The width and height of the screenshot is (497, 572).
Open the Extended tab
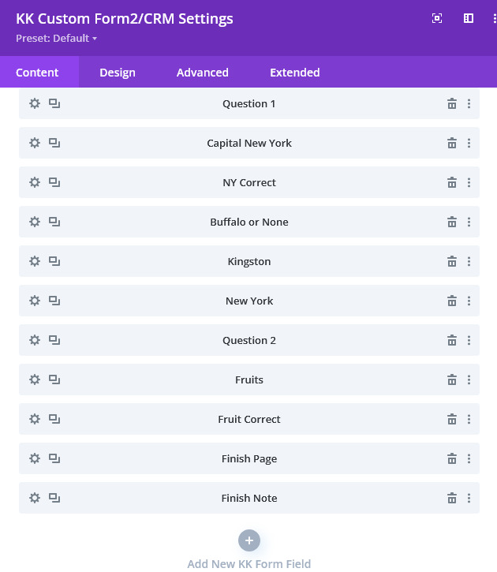[295, 73]
